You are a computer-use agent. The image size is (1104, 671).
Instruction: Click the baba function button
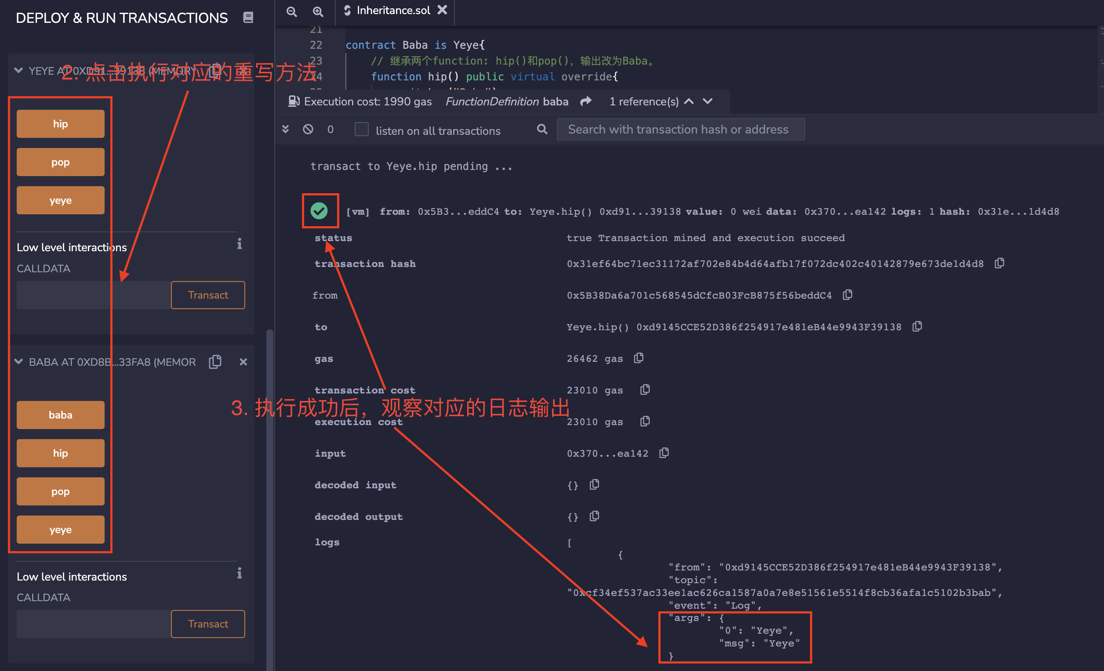pos(61,415)
